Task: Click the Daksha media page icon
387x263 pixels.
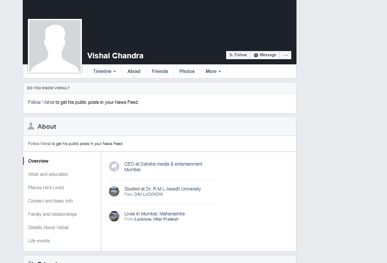Action: pos(114,166)
